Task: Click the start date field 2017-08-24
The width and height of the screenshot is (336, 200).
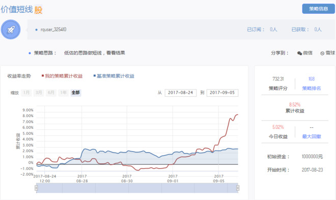Action: (180, 93)
